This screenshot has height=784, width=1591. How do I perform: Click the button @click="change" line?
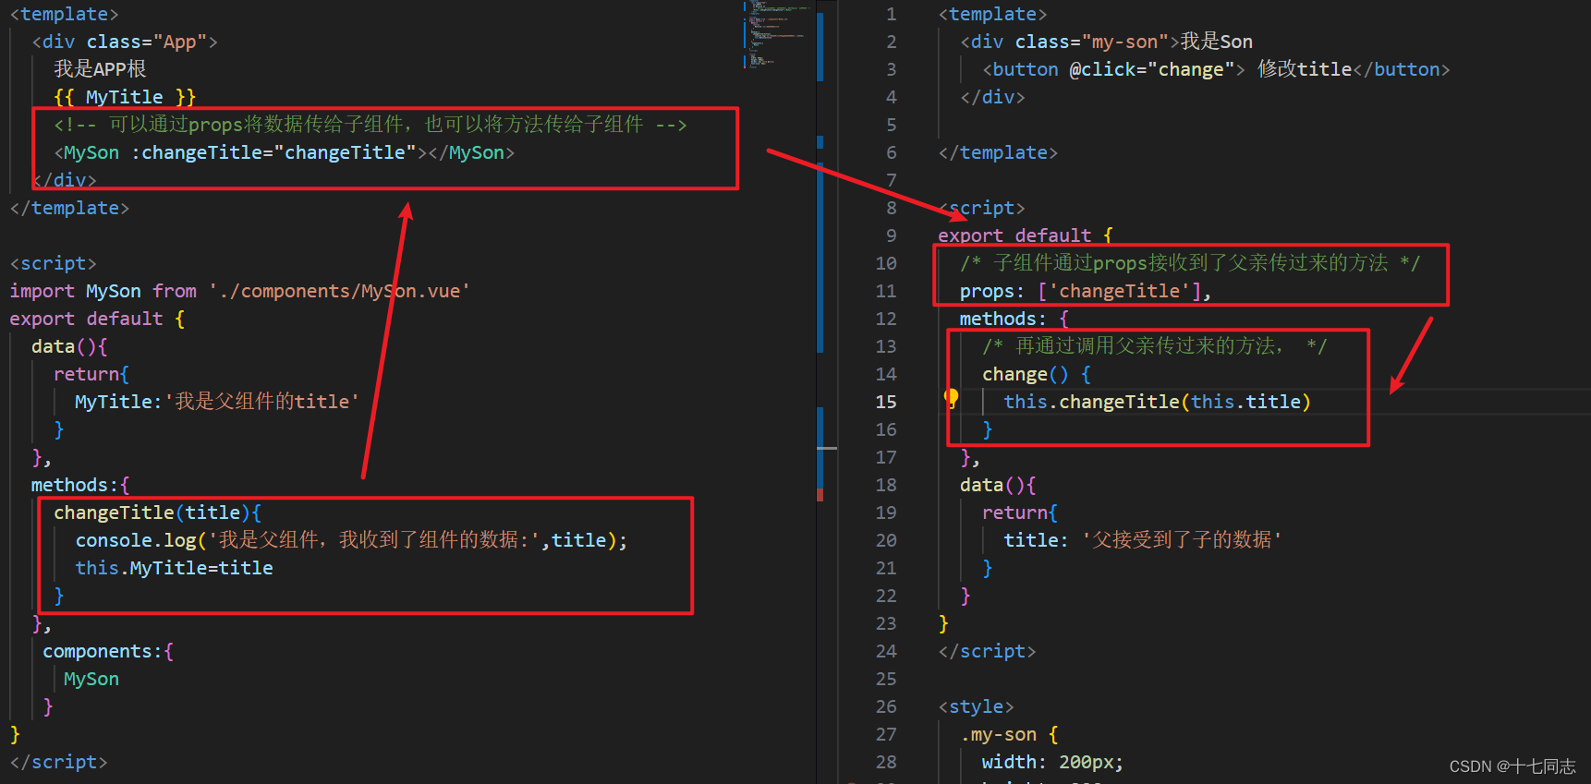[1216, 69]
